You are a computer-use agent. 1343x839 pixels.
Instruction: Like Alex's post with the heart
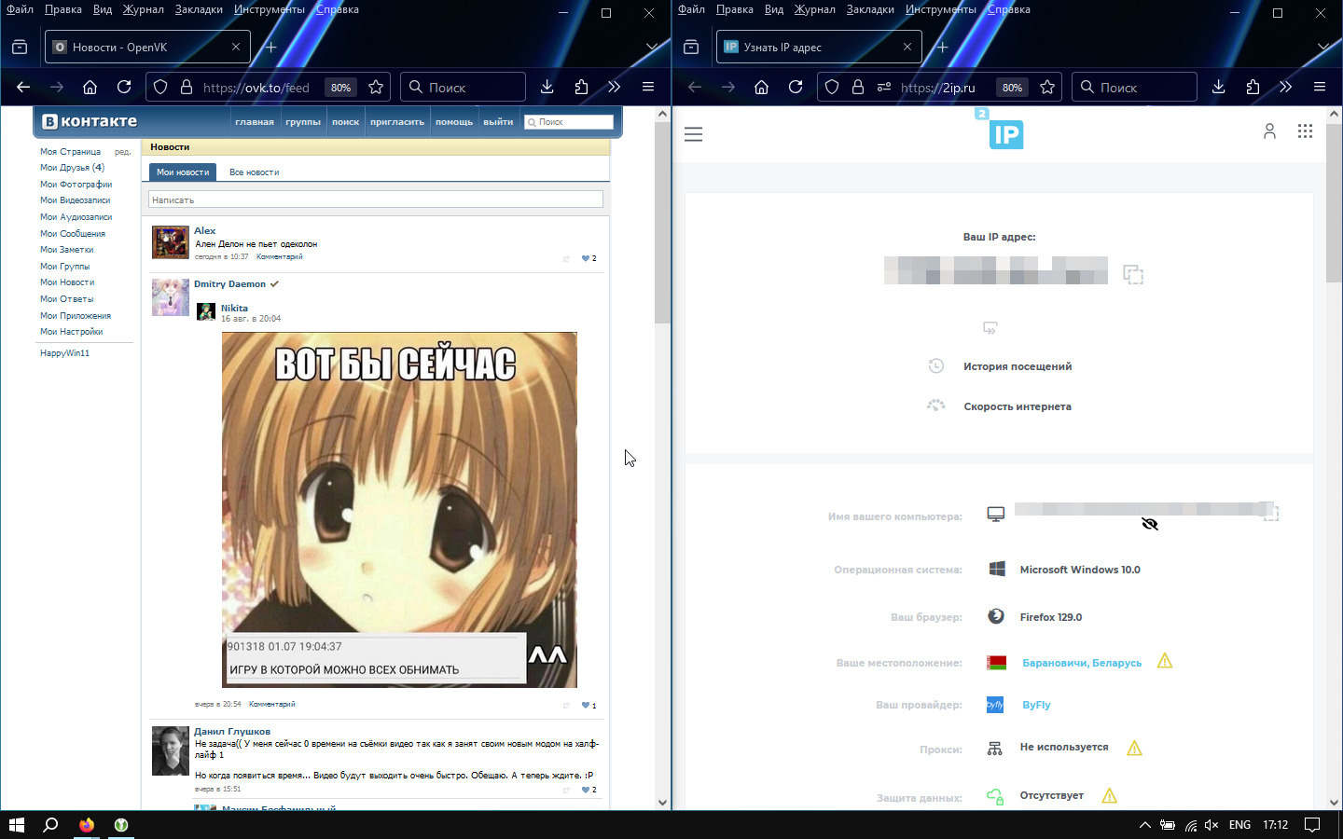[x=585, y=258]
